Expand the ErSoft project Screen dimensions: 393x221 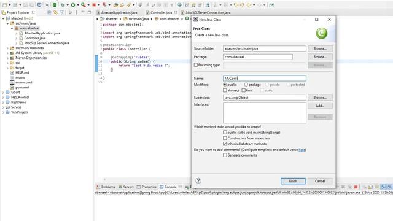point(3,92)
